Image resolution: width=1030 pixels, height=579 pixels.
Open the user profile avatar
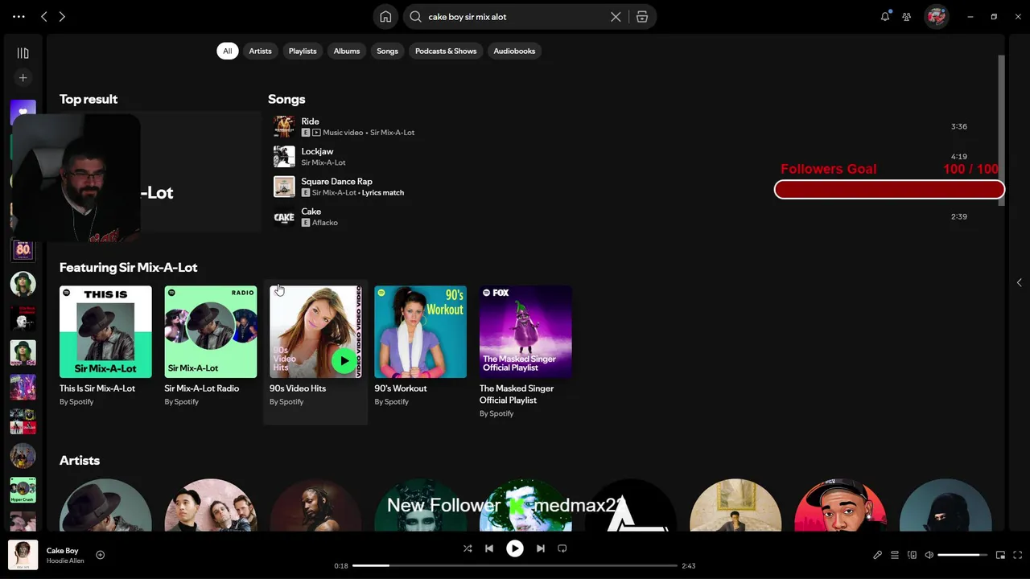tap(936, 16)
